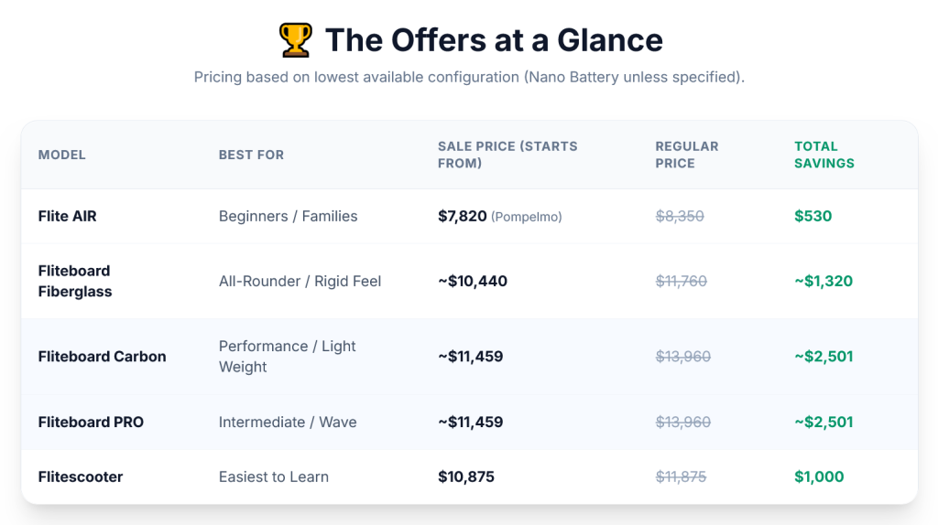Select the Flite AIR model name
The width and height of the screenshot is (938, 525).
coord(67,216)
